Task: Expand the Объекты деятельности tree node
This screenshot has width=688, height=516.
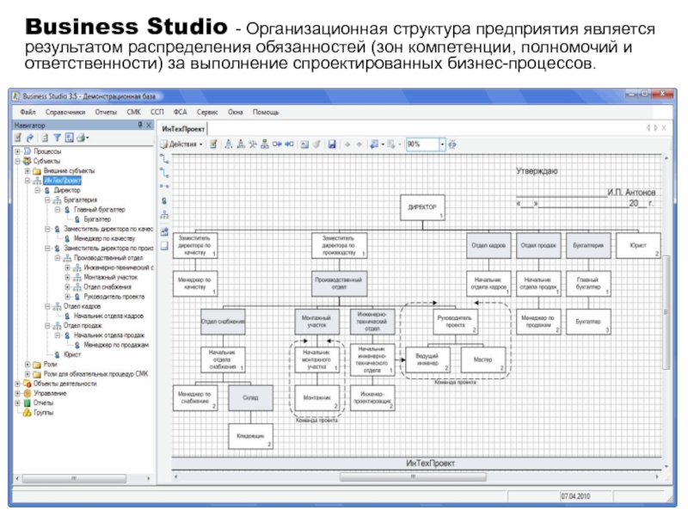Action: [17, 384]
